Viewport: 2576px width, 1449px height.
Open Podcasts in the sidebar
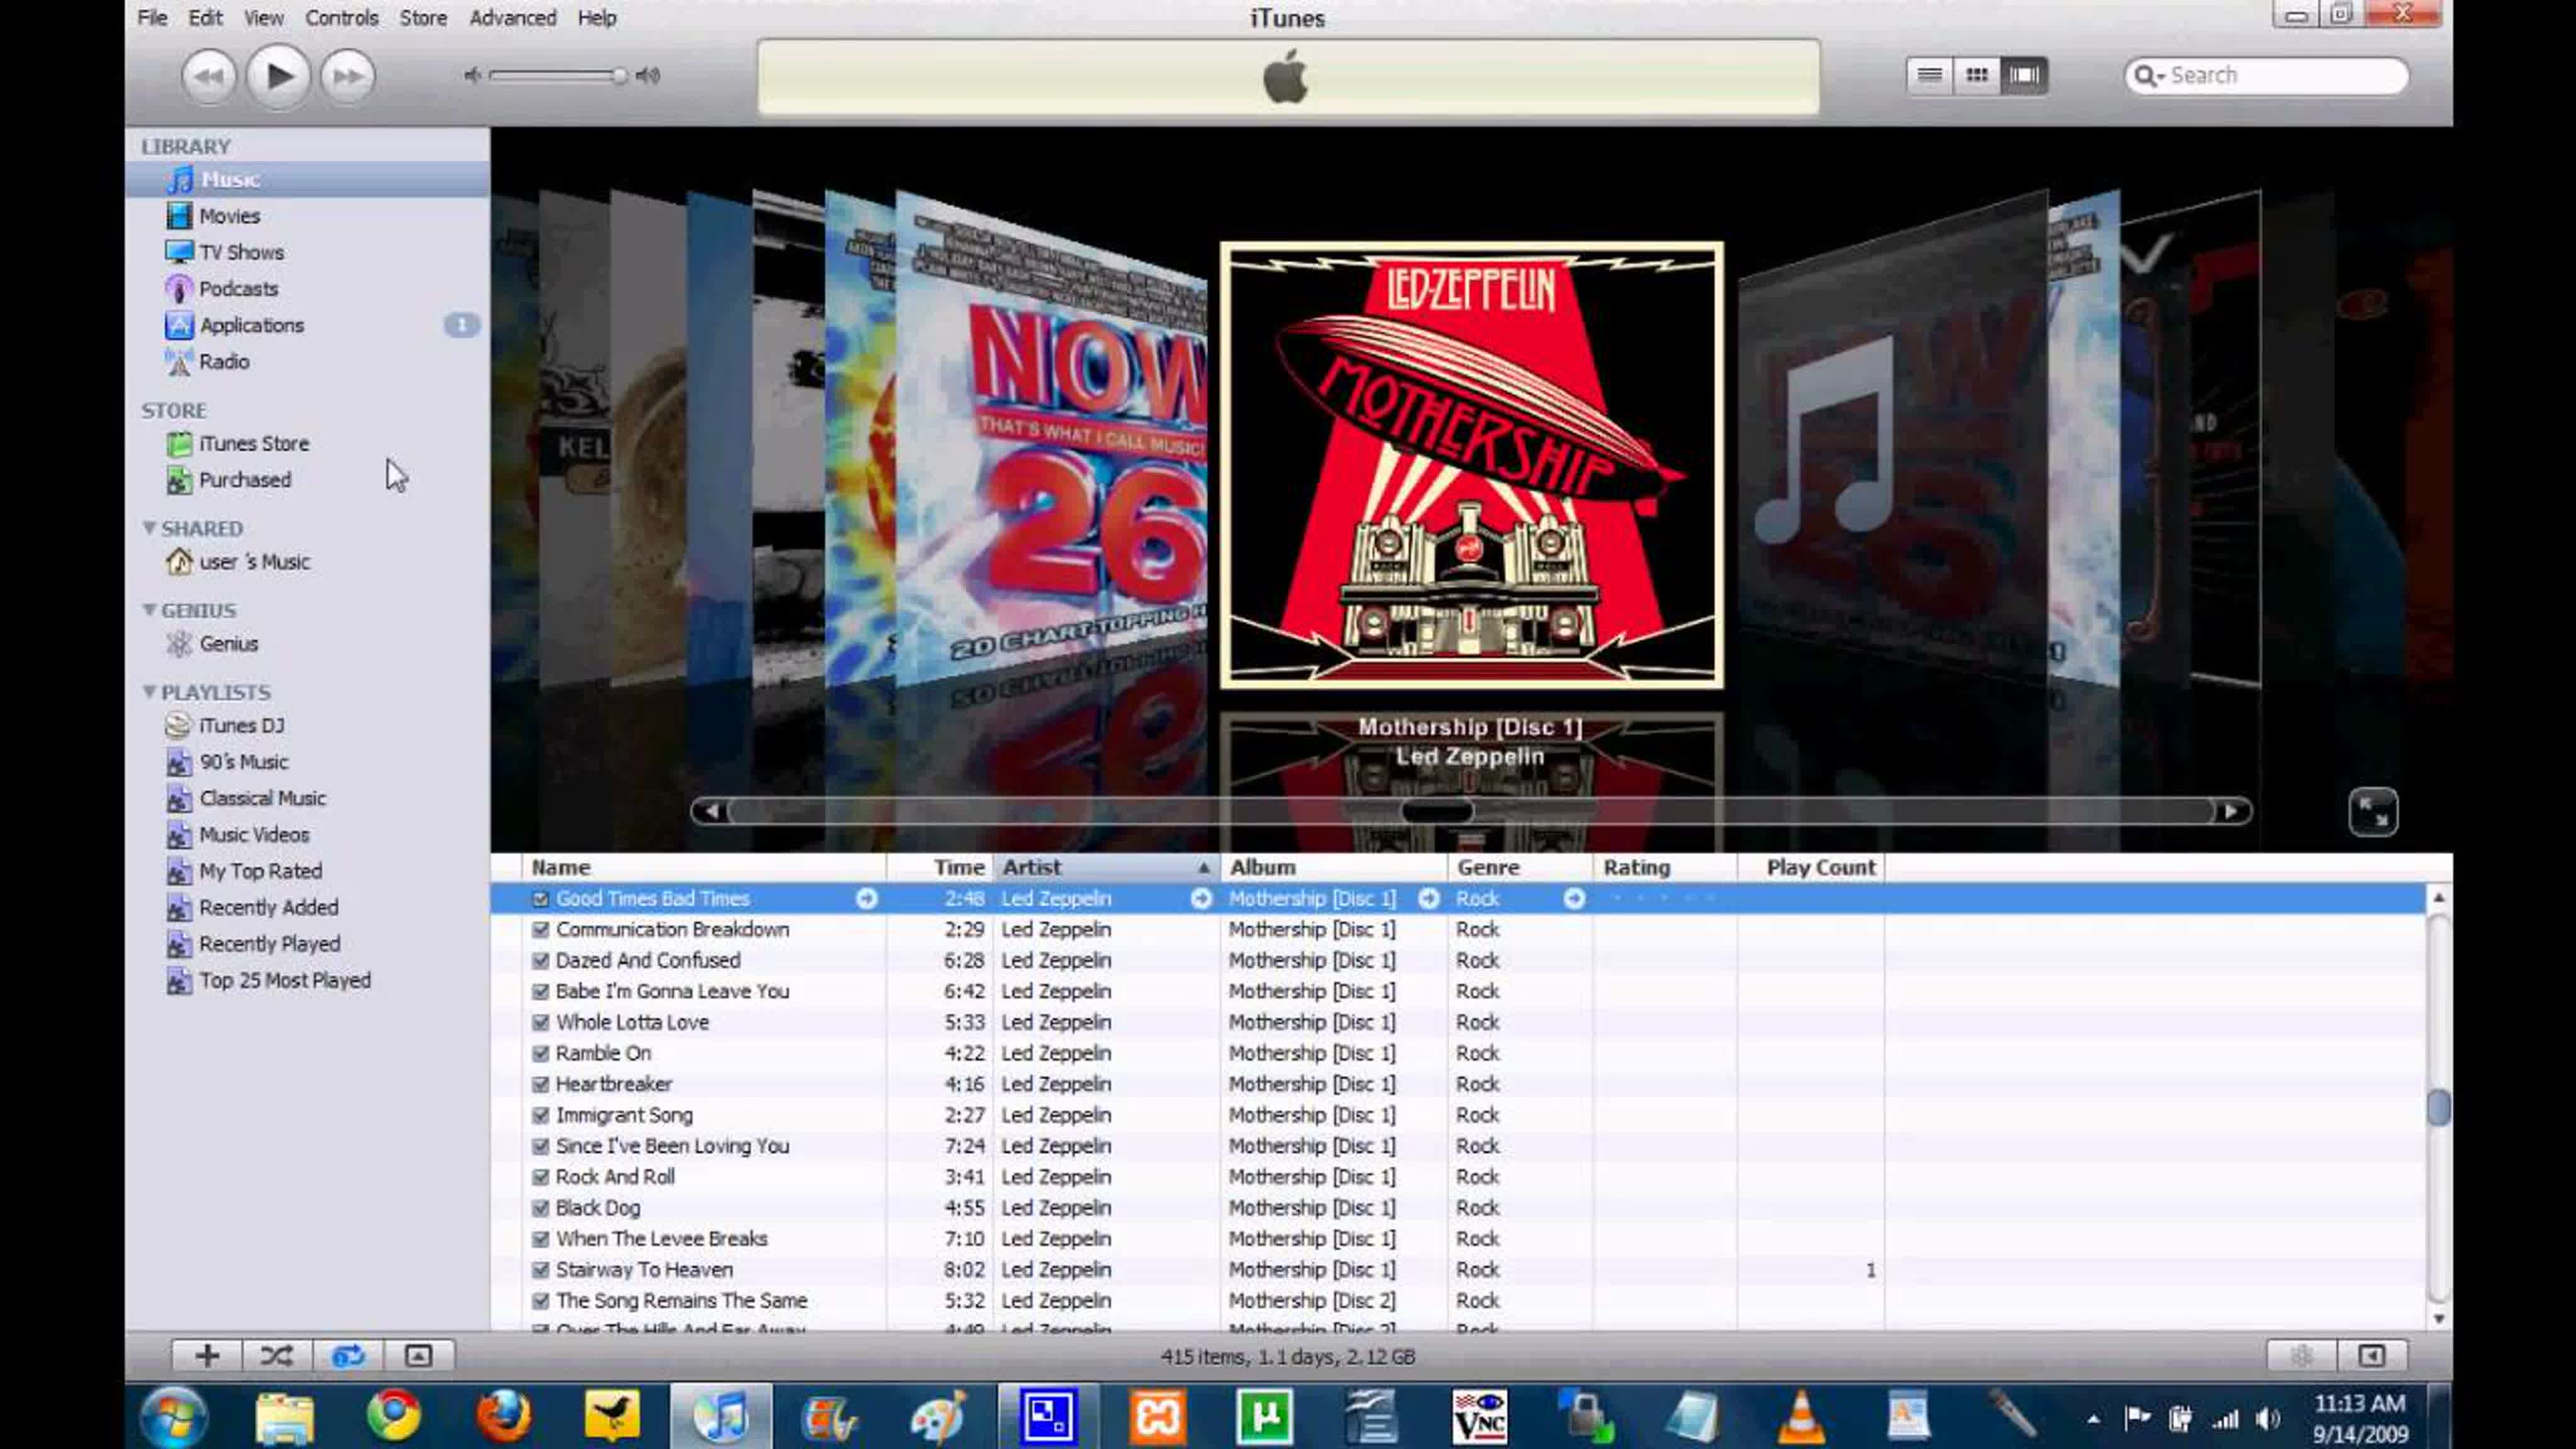click(238, 289)
